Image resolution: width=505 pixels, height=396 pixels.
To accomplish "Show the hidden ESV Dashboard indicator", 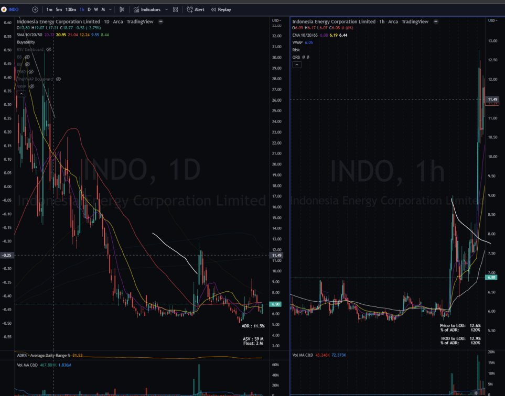I will (49, 50).
